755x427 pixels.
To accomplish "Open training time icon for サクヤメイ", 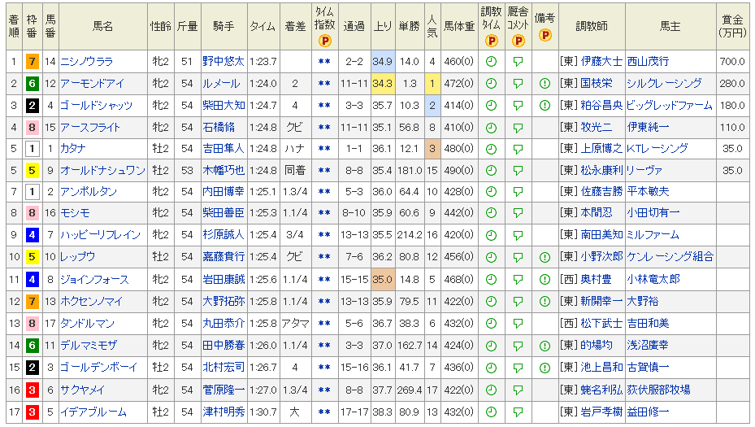I will 491,390.
